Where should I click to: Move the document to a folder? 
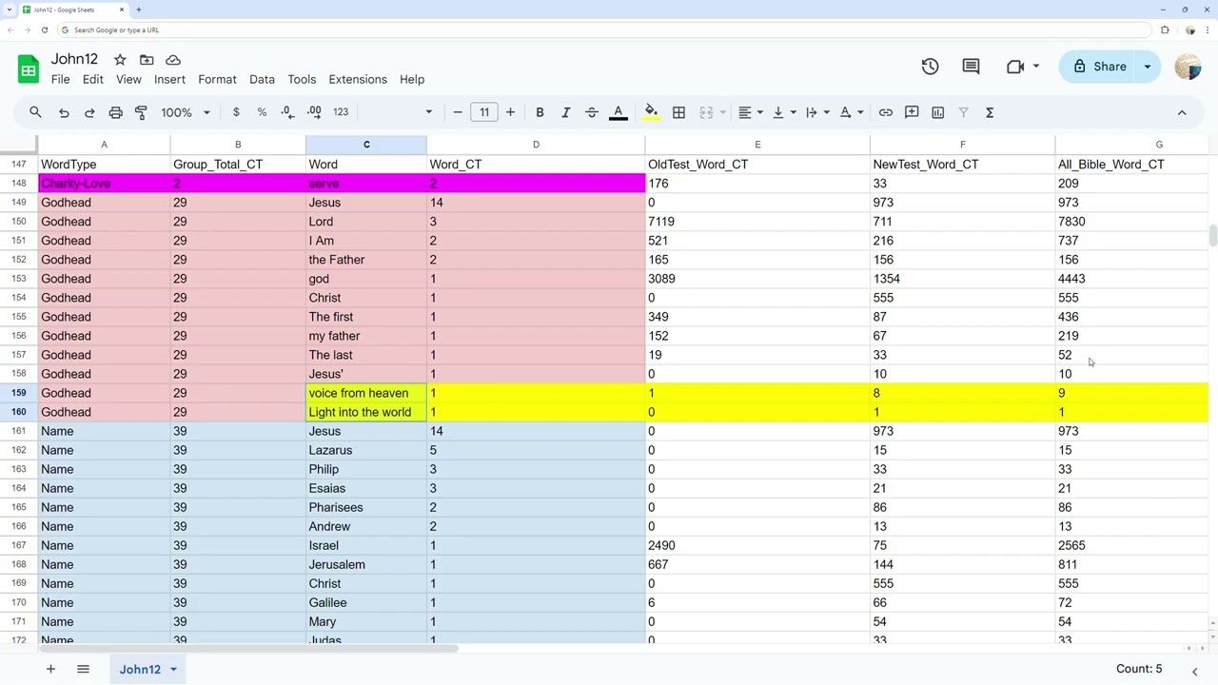(x=147, y=59)
